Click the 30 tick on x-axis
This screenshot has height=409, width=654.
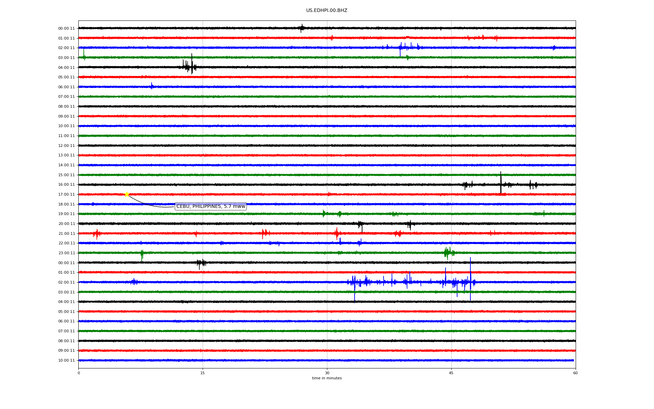[327, 373]
